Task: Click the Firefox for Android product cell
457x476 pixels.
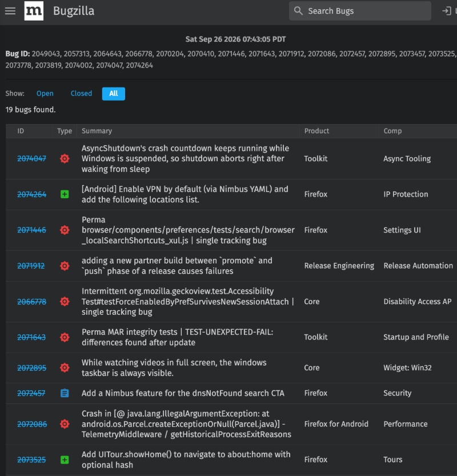Action: (x=336, y=424)
